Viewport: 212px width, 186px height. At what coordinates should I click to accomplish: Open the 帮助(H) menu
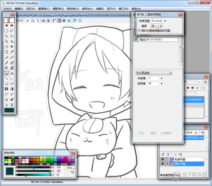tap(136, 9)
